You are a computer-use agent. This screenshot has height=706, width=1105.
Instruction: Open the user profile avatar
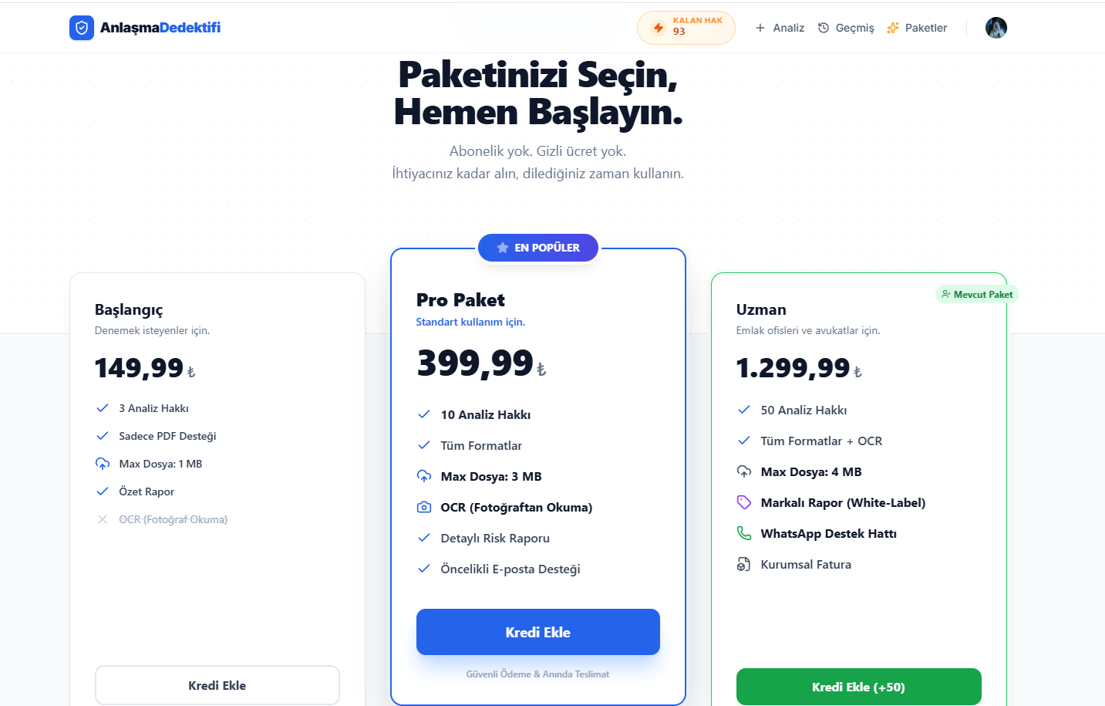996,28
